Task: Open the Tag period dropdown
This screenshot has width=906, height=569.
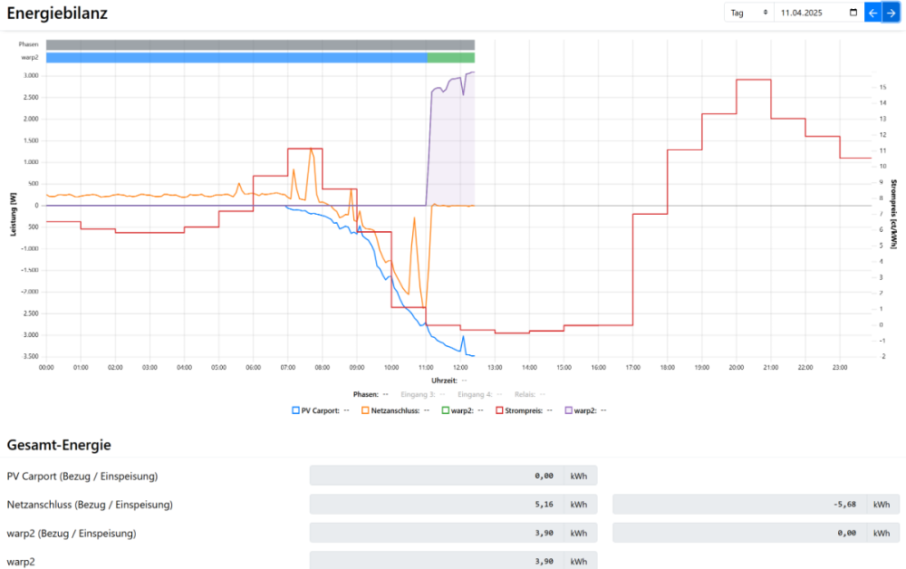Action: point(748,13)
